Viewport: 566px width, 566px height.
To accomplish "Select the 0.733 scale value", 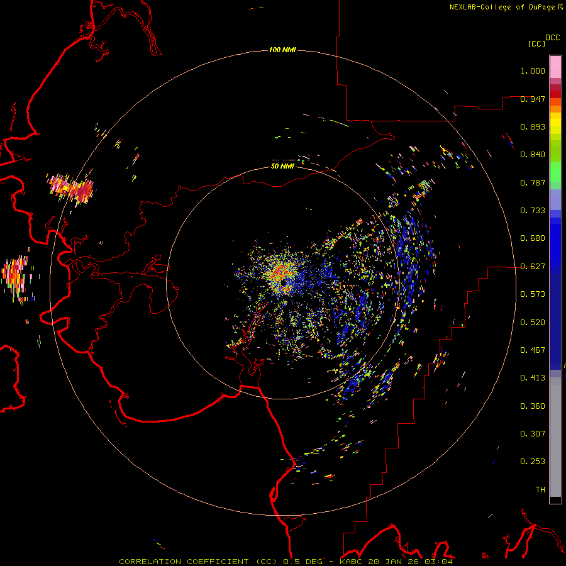I will click(533, 211).
